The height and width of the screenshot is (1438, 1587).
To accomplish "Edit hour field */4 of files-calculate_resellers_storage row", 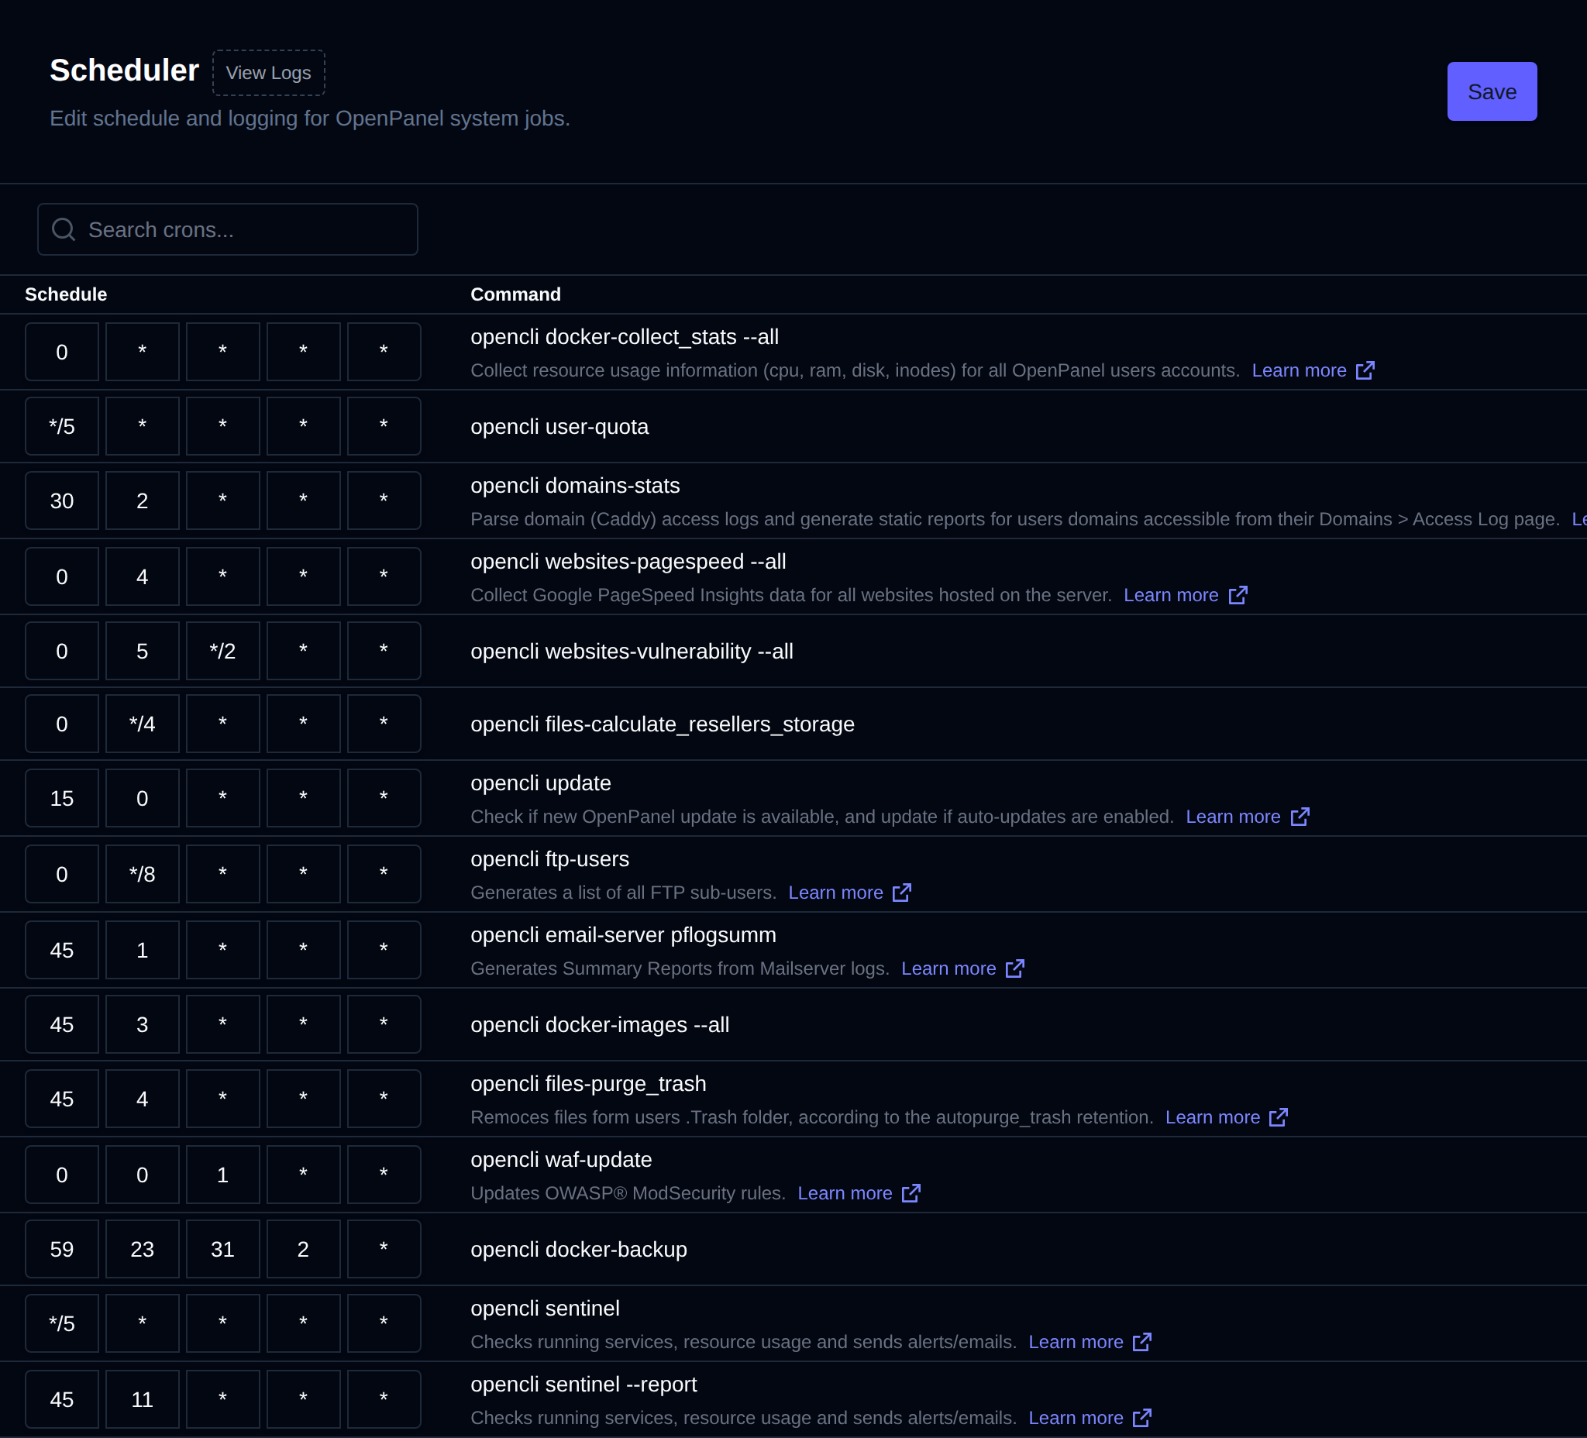I will click(x=143, y=724).
